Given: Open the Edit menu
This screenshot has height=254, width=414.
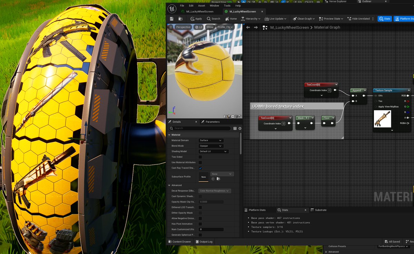Looking at the screenshot, I should click(191, 6).
